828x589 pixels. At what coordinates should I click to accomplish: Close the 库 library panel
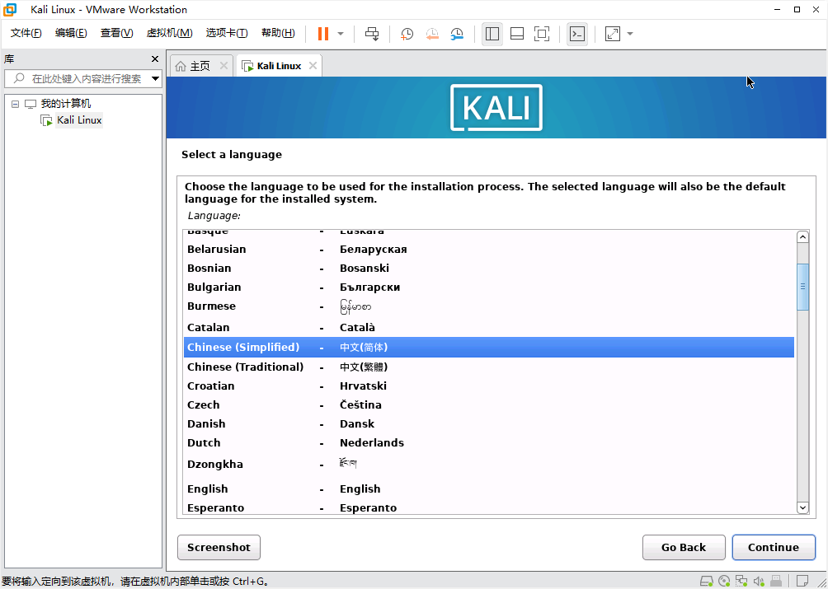(155, 59)
